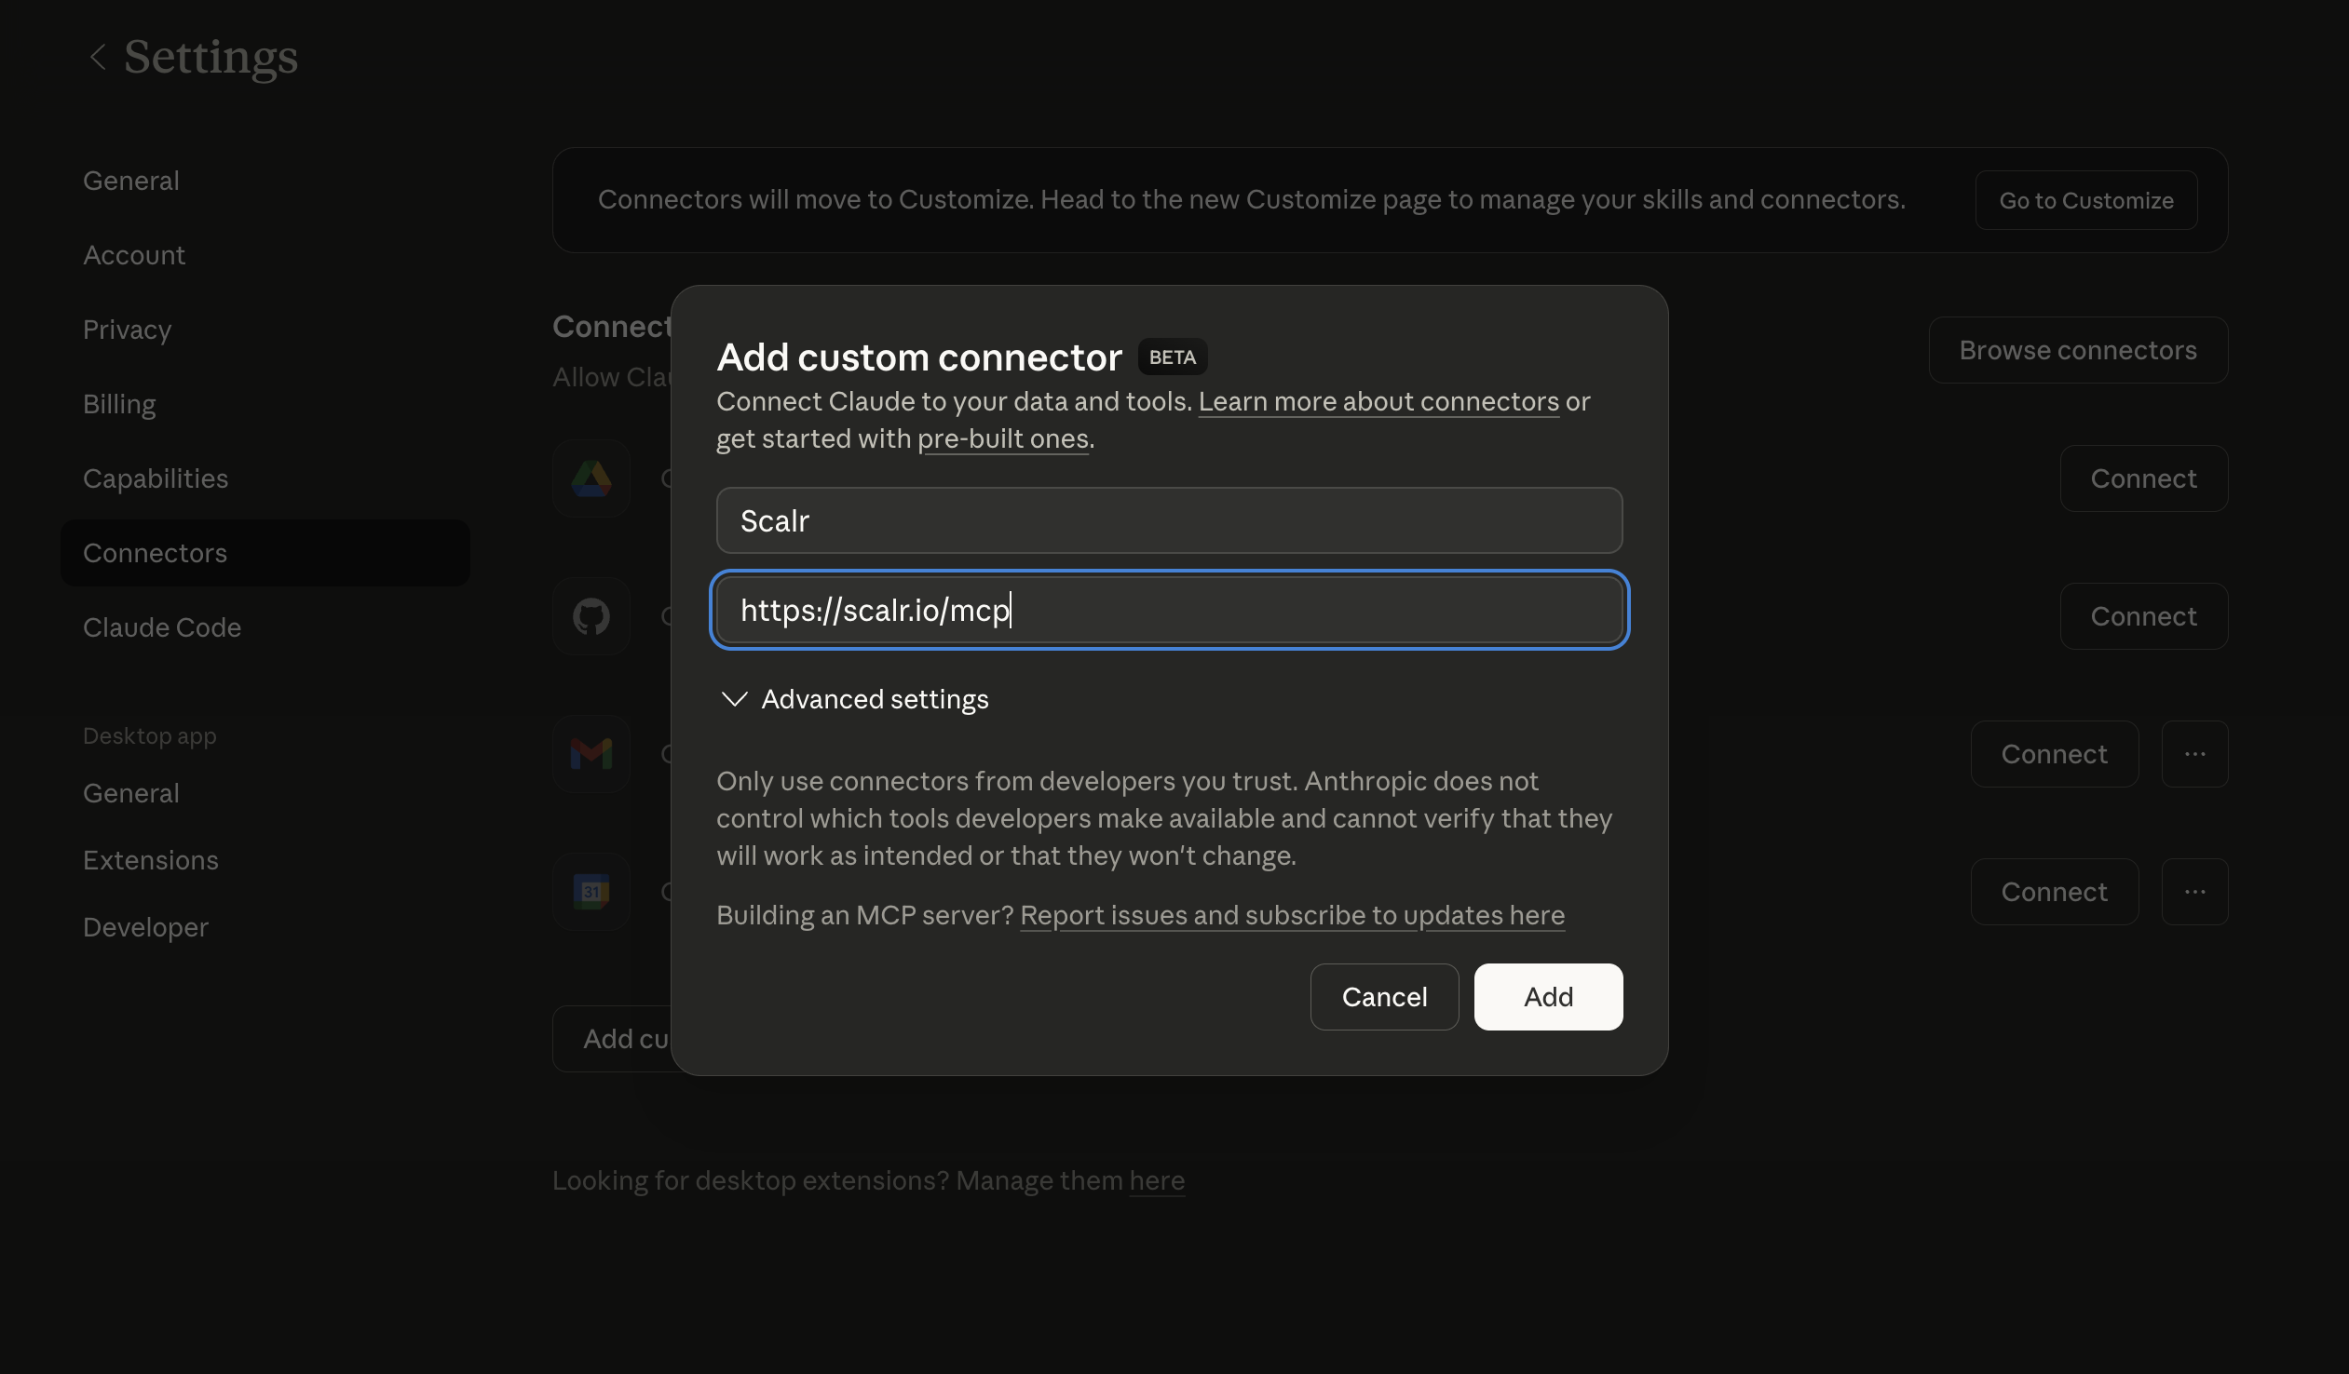Click the Browse connectors button
The width and height of the screenshot is (2349, 1374).
click(x=2077, y=350)
